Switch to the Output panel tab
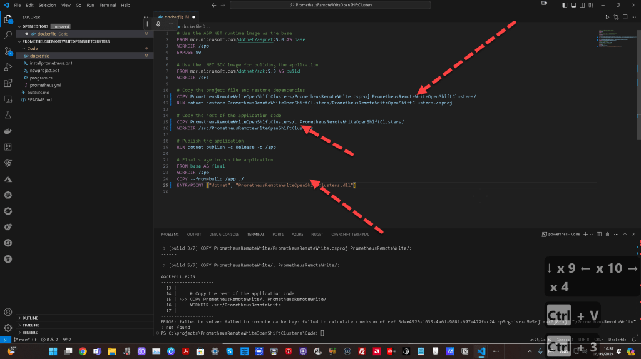The width and height of the screenshot is (641, 359). point(194,235)
